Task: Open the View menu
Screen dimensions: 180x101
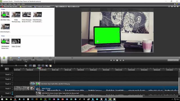Action: (10, 4)
